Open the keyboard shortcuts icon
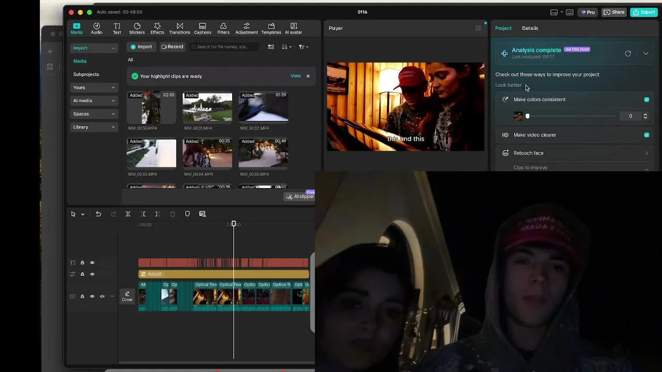662x372 pixels. [569, 12]
